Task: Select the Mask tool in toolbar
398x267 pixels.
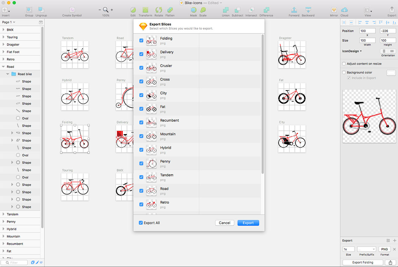Action: point(193,10)
